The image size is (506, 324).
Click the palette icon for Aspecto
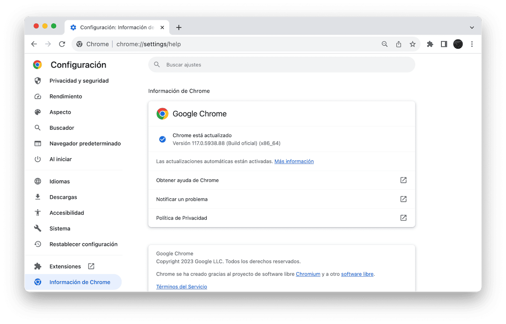point(38,112)
